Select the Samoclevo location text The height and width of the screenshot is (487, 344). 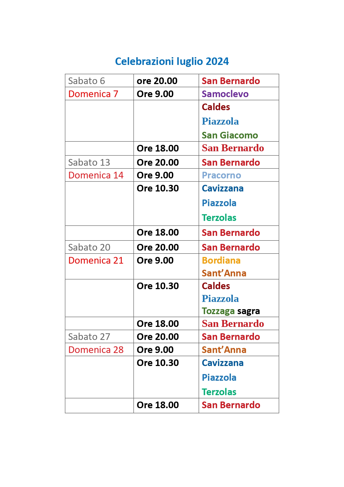tap(225, 94)
